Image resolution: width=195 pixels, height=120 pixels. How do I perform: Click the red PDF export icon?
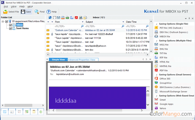coord(77,18)
